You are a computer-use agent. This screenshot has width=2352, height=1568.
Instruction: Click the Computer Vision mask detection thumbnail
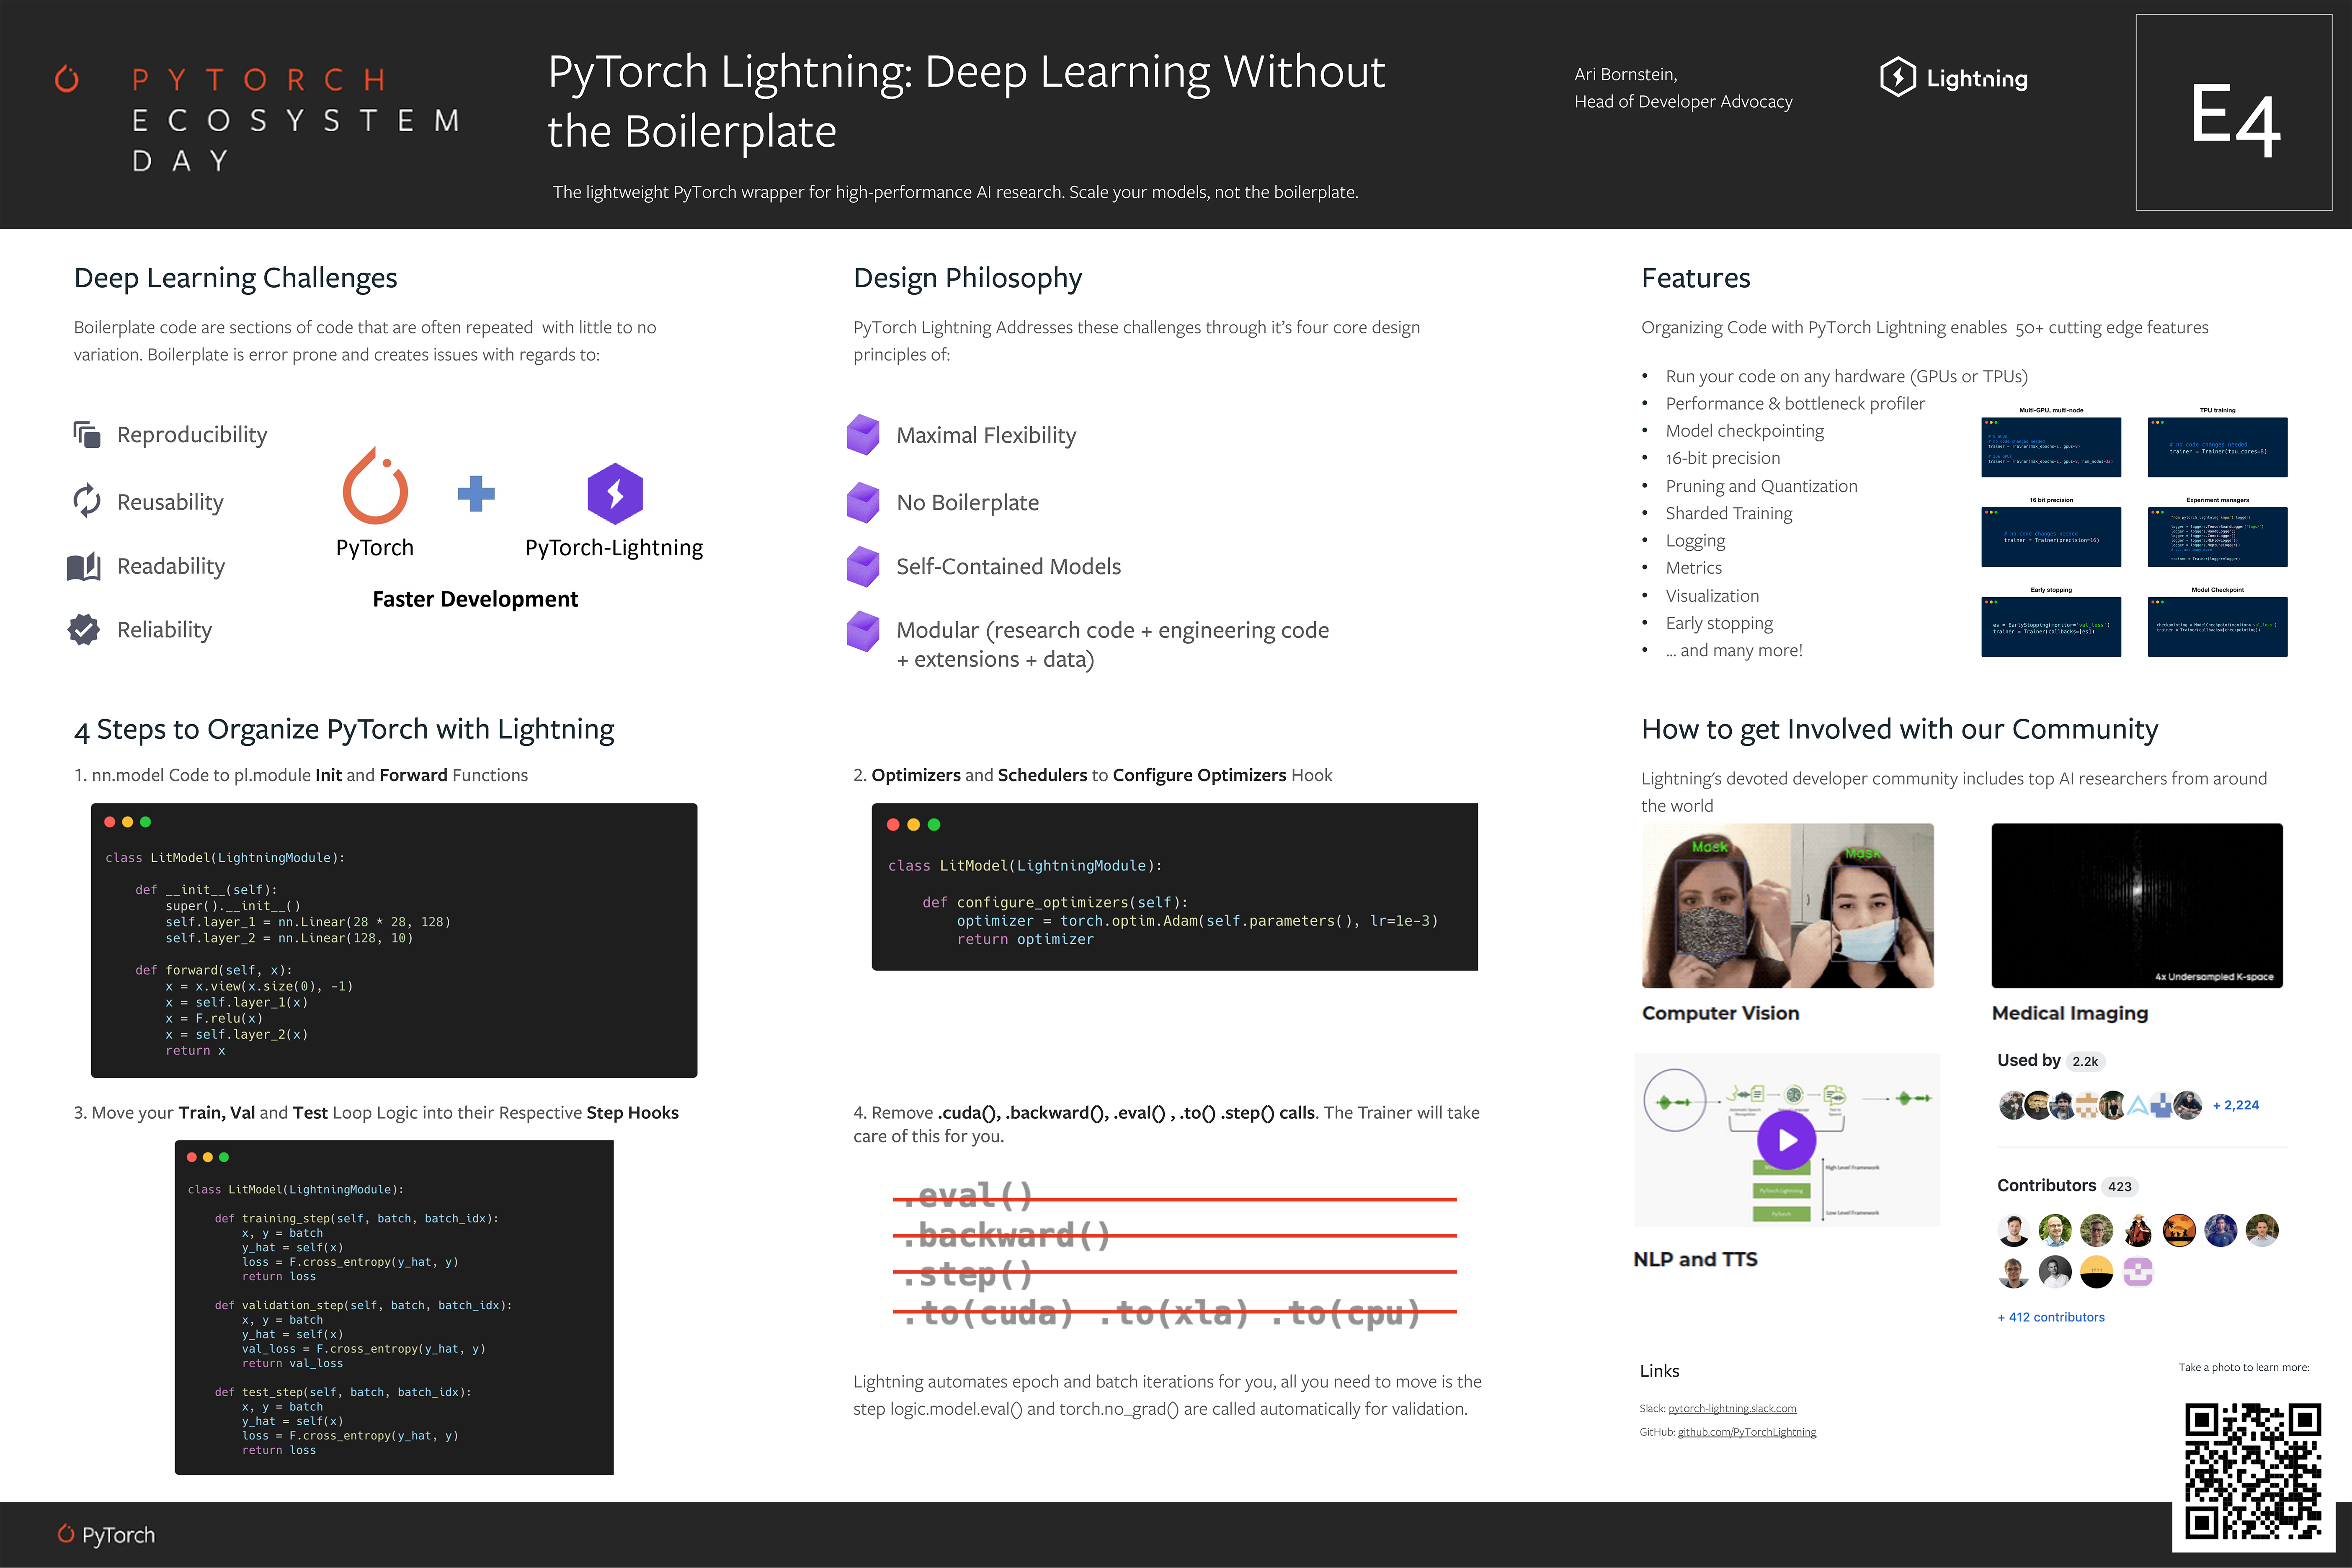click(1787, 905)
